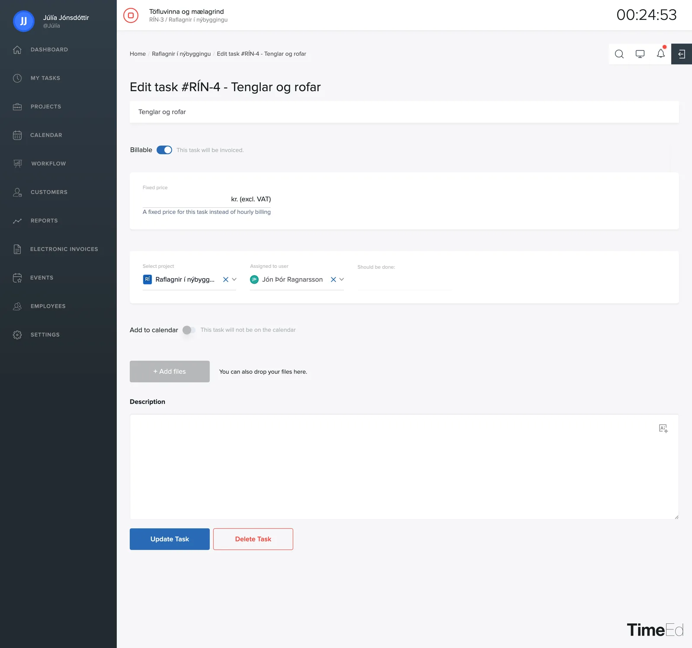Click the JJ user avatar
The width and height of the screenshot is (692, 648).
24,21
